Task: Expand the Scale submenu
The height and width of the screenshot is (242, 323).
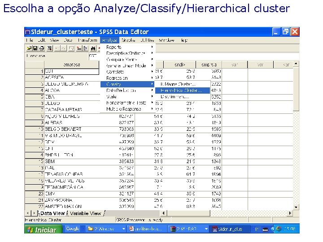Action: (x=128, y=96)
